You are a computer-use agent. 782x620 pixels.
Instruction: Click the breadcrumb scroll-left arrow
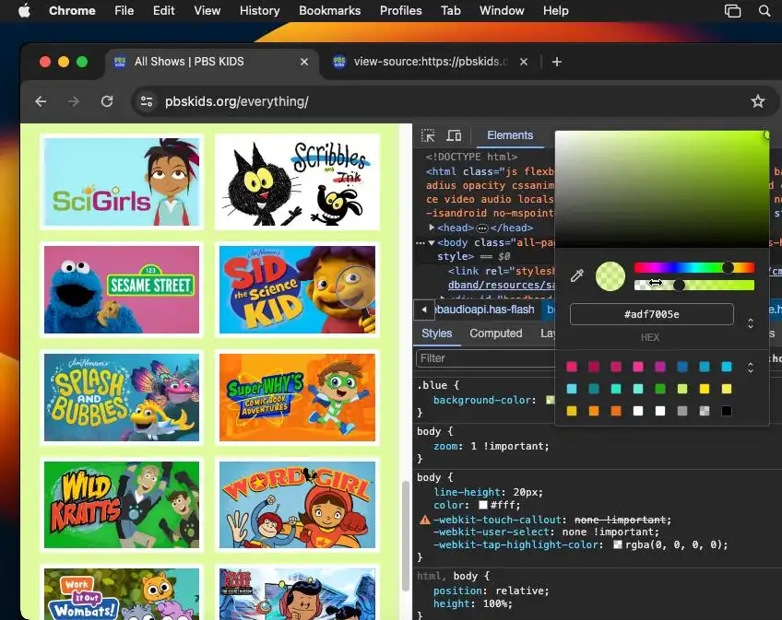click(424, 310)
